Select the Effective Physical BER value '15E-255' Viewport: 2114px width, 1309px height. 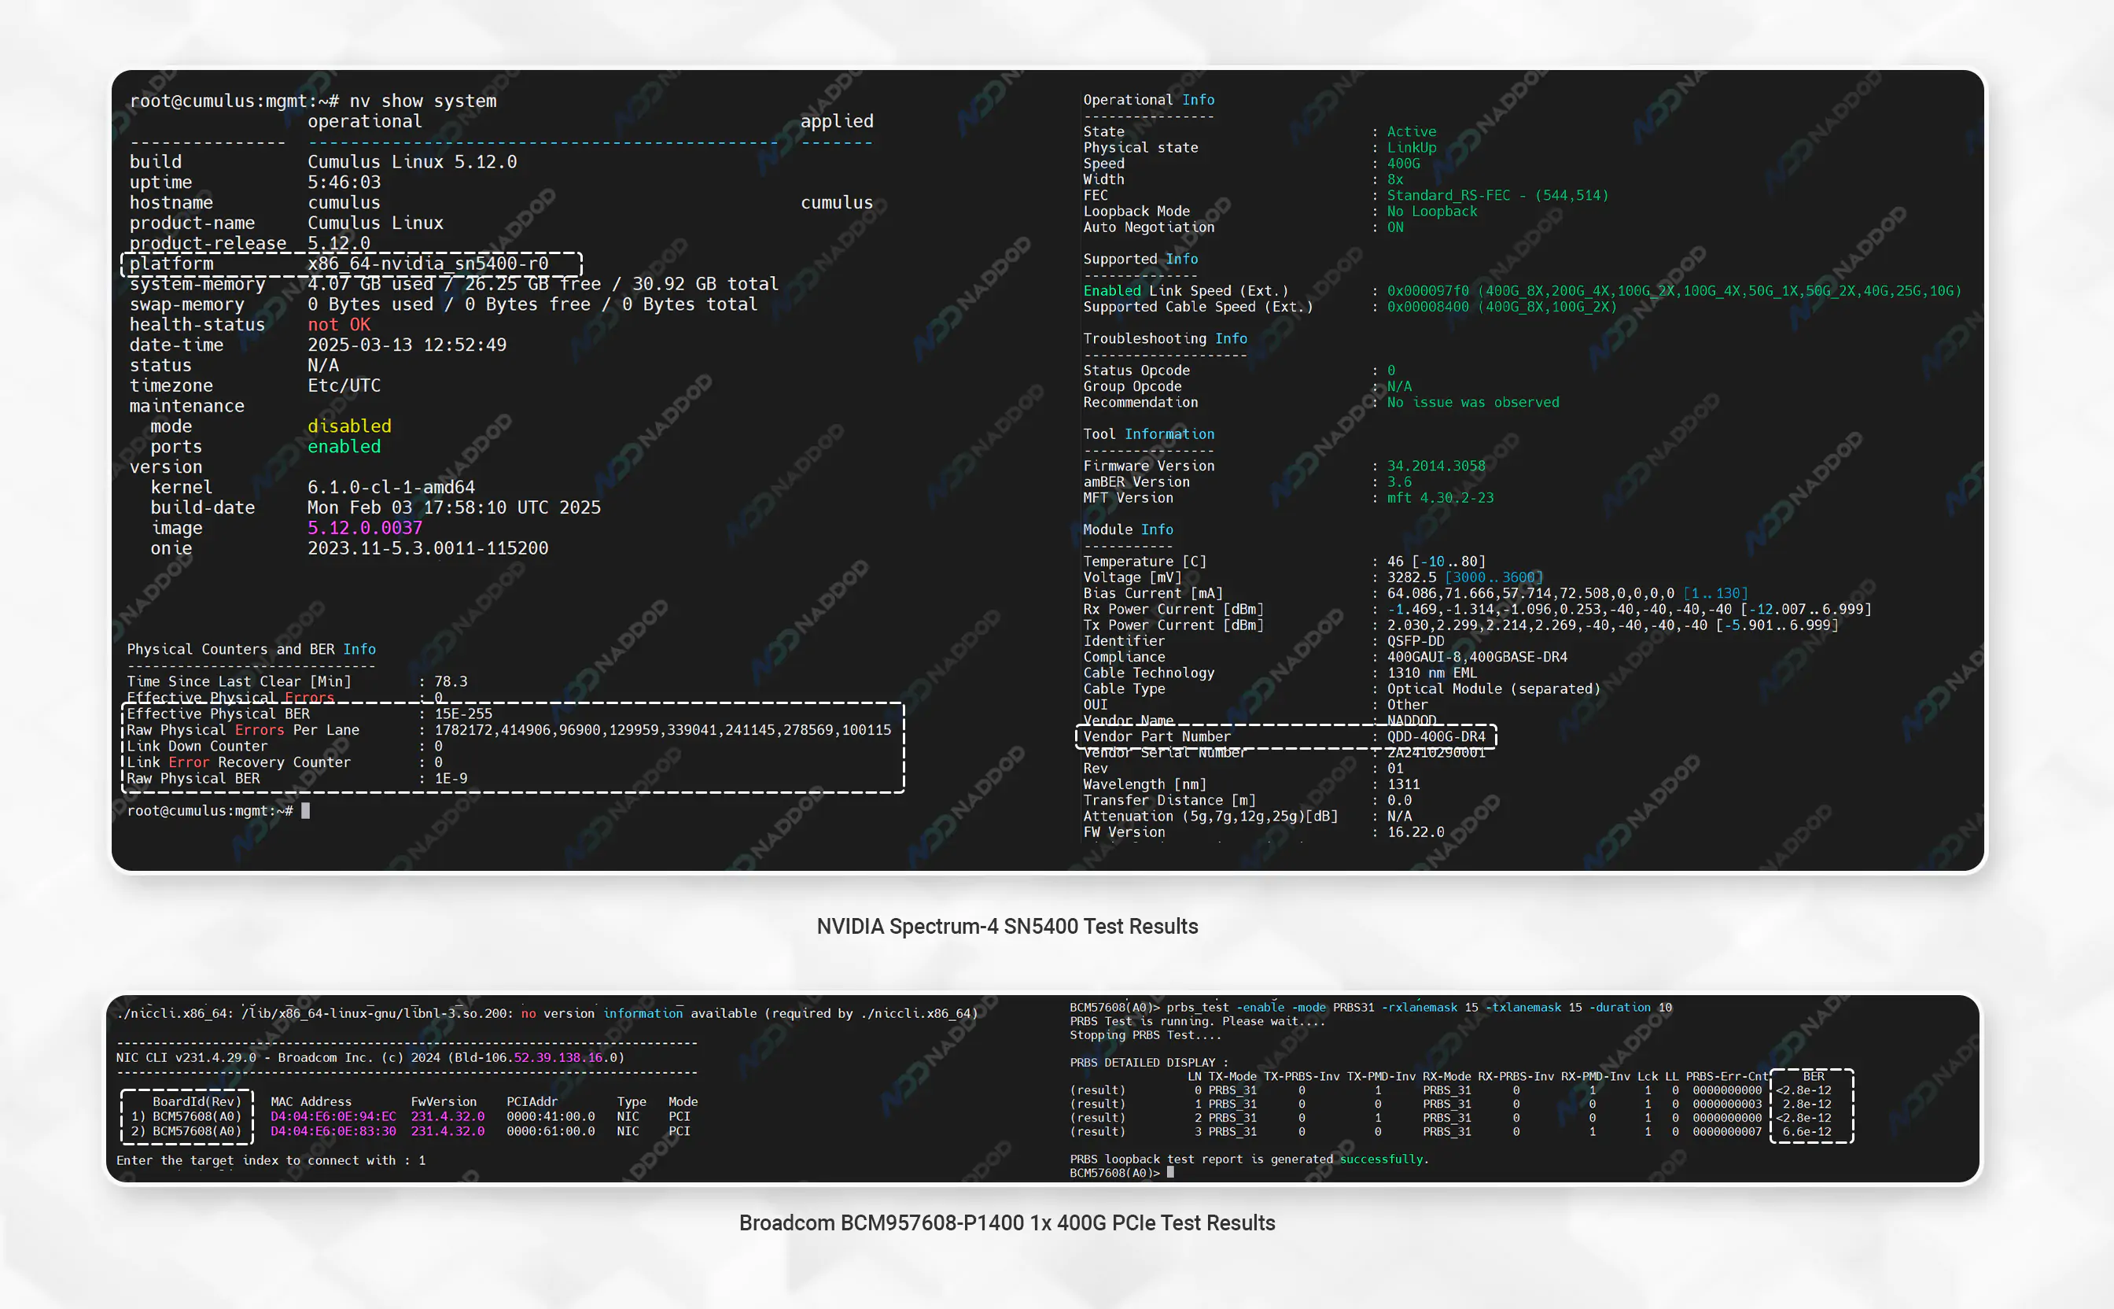(463, 714)
